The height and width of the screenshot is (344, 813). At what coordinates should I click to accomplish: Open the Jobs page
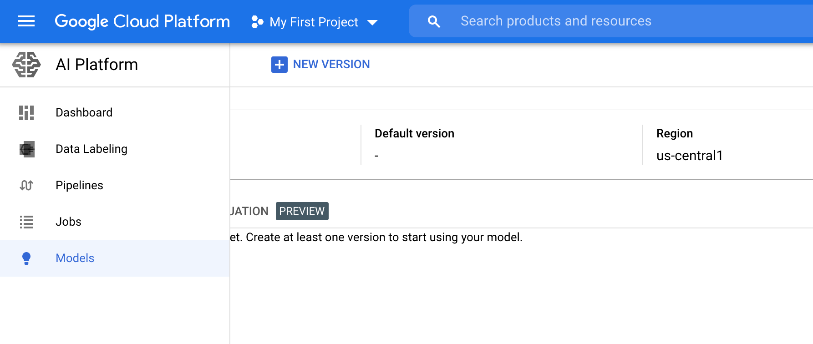pyautogui.click(x=68, y=222)
